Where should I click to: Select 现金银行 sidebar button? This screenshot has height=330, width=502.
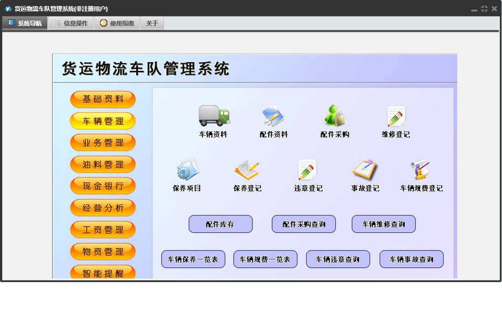click(x=103, y=186)
